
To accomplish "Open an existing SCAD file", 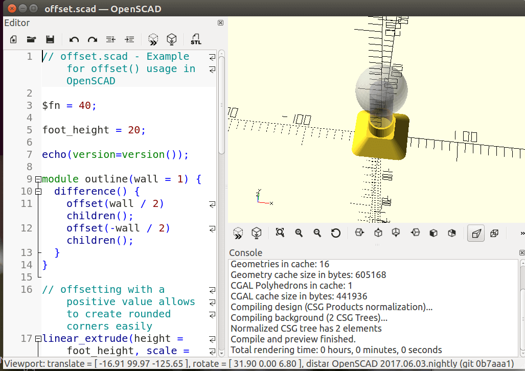I will tap(31, 39).
